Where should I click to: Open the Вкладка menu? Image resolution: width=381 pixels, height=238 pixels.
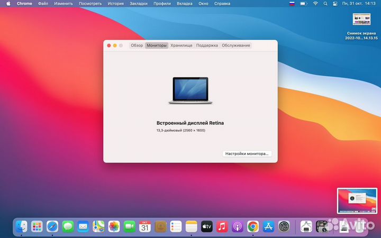[185, 4]
